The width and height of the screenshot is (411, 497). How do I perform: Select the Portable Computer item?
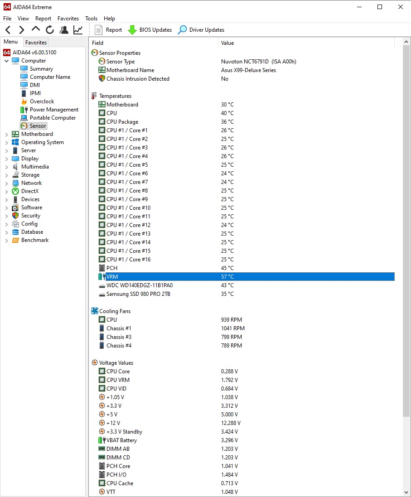pos(53,118)
